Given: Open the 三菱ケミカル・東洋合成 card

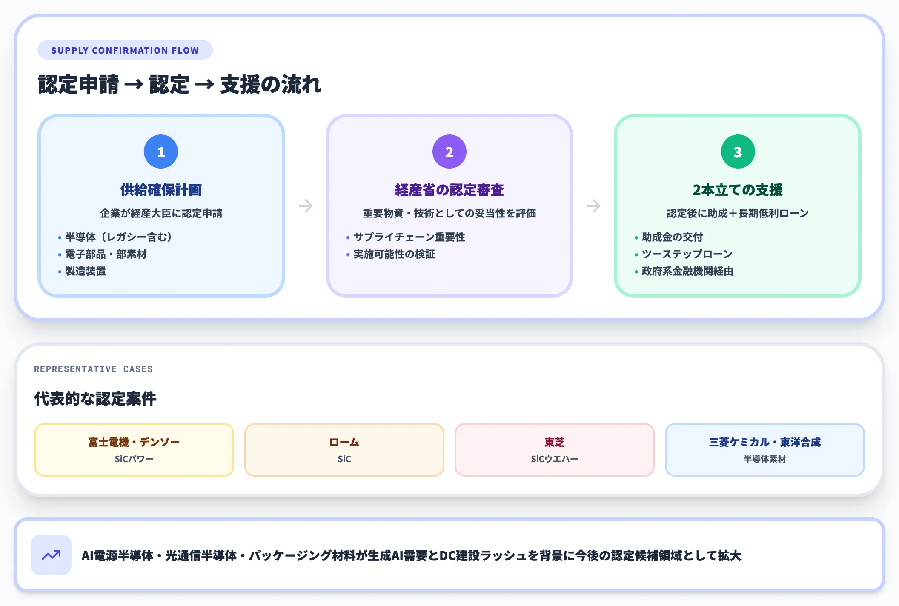Looking at the screenshot, I should pos(765,450).
